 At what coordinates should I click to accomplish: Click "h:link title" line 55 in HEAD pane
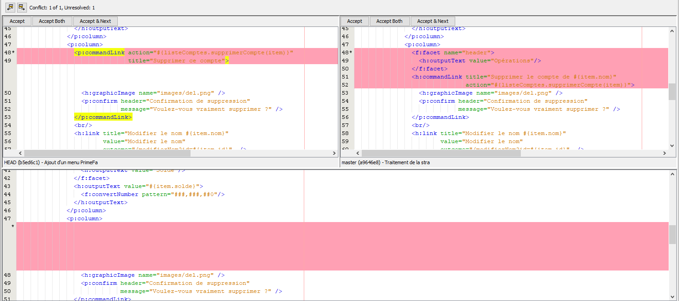pos(151,133)
